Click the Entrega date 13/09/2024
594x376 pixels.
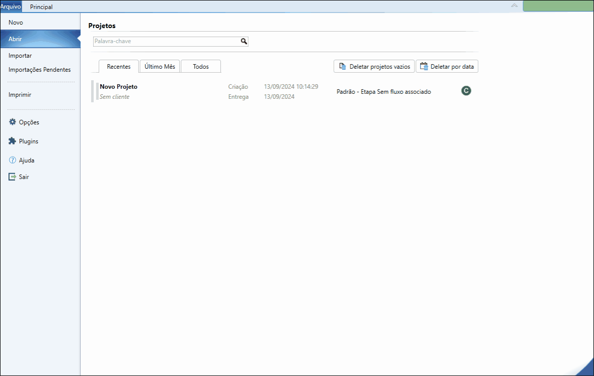coord(279,97)
